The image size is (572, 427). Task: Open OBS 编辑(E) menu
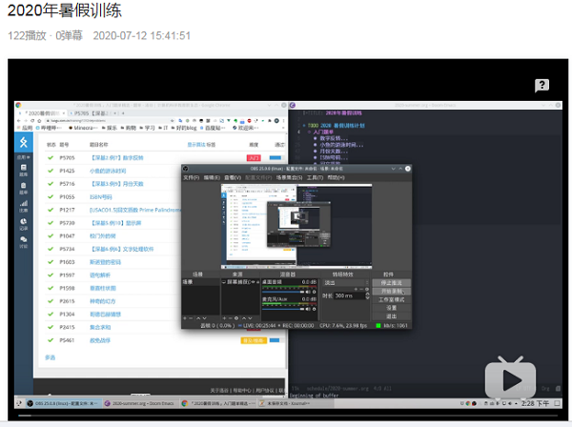212,177
